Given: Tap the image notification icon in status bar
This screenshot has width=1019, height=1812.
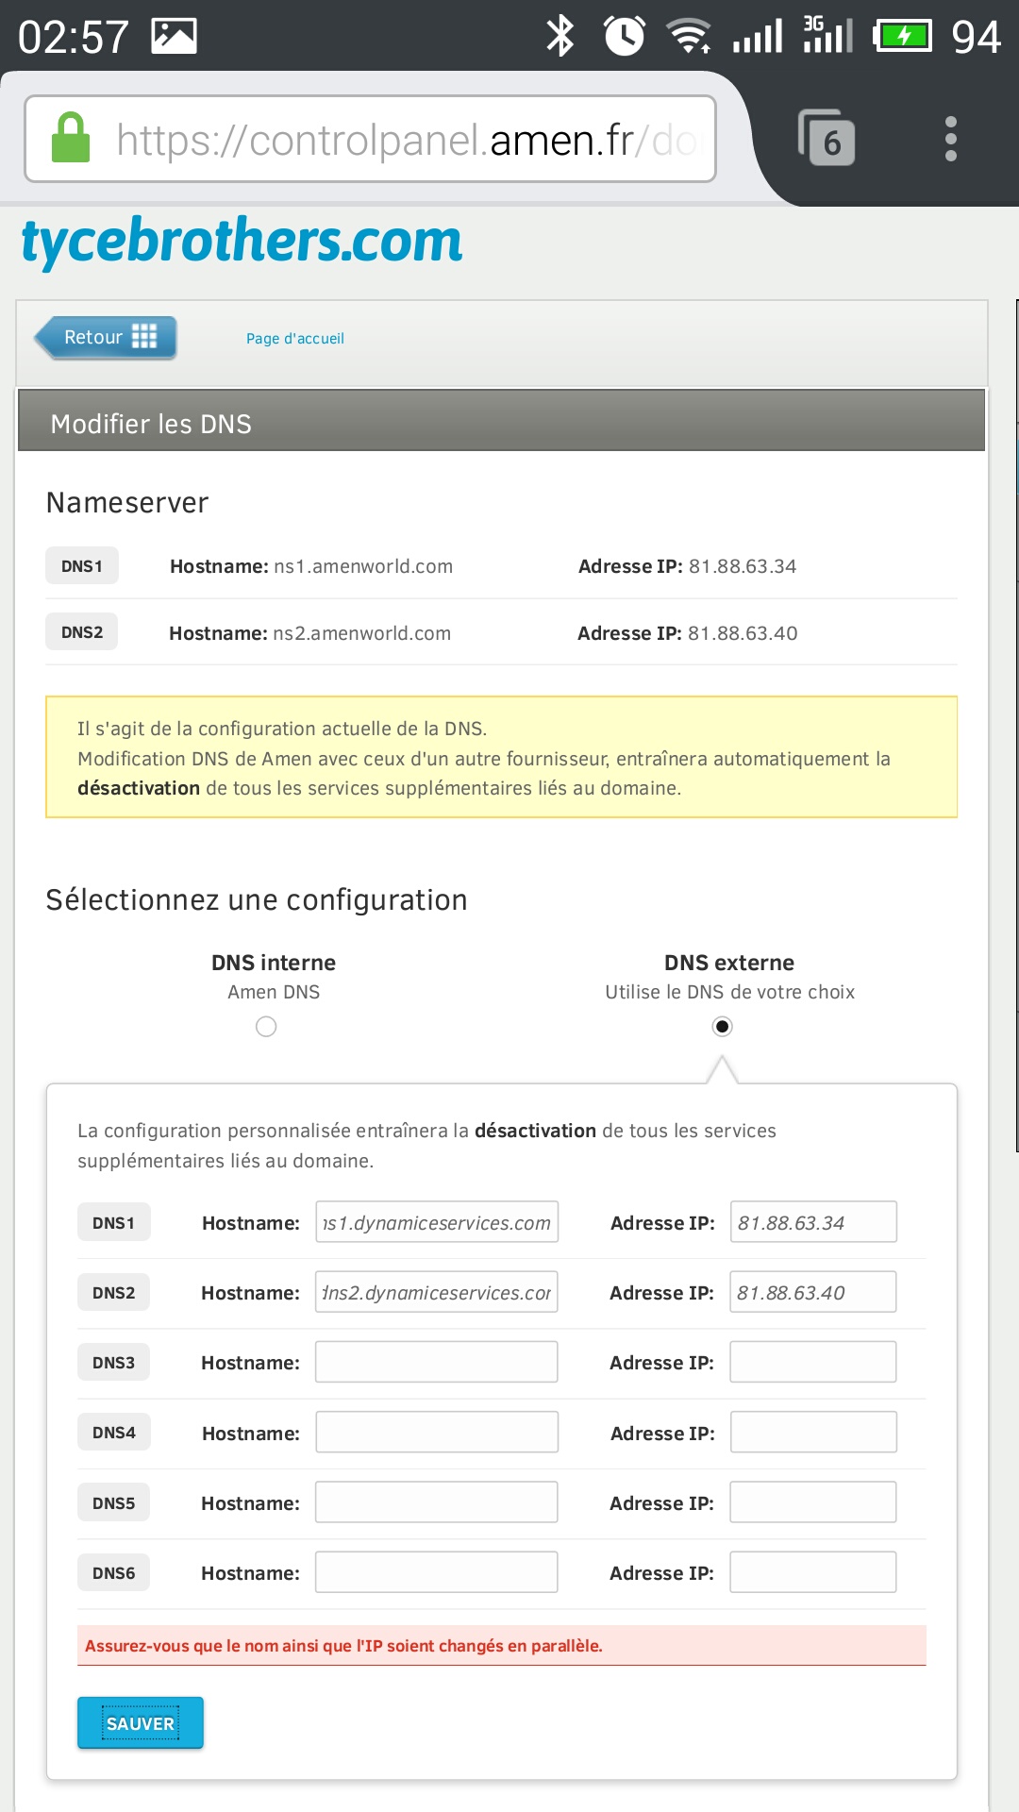Looking at the screenshot, I should [174, 36].
